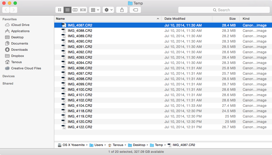Click into the Search field
Viewport: 272px width, 155px height.
pos(224,10)
